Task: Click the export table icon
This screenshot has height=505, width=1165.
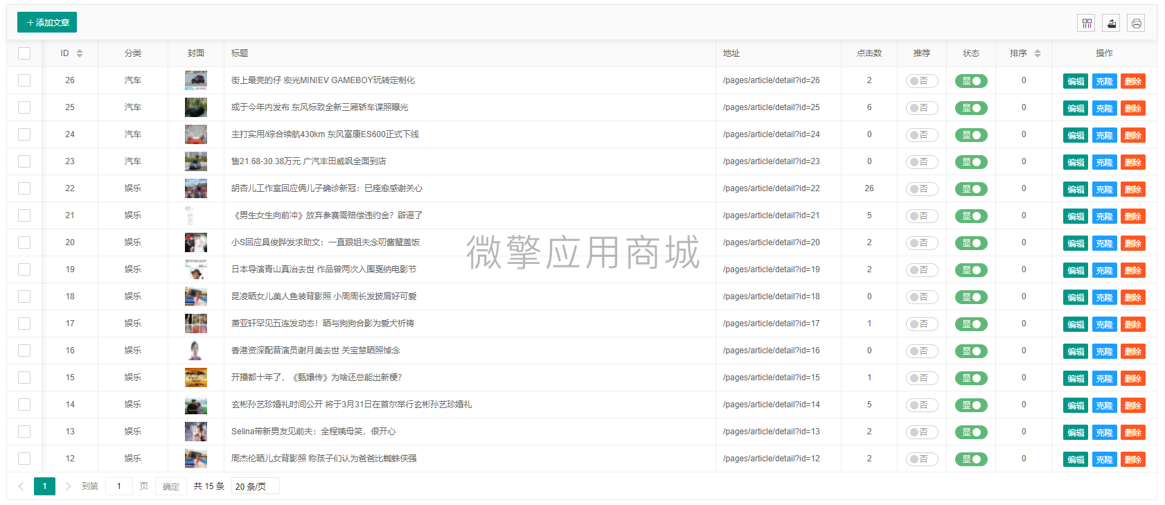Action: pos(1112,24)
